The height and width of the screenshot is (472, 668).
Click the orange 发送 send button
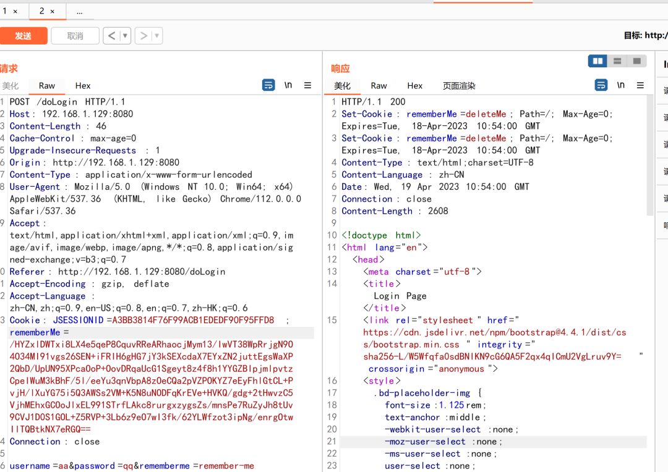point(24,36)
